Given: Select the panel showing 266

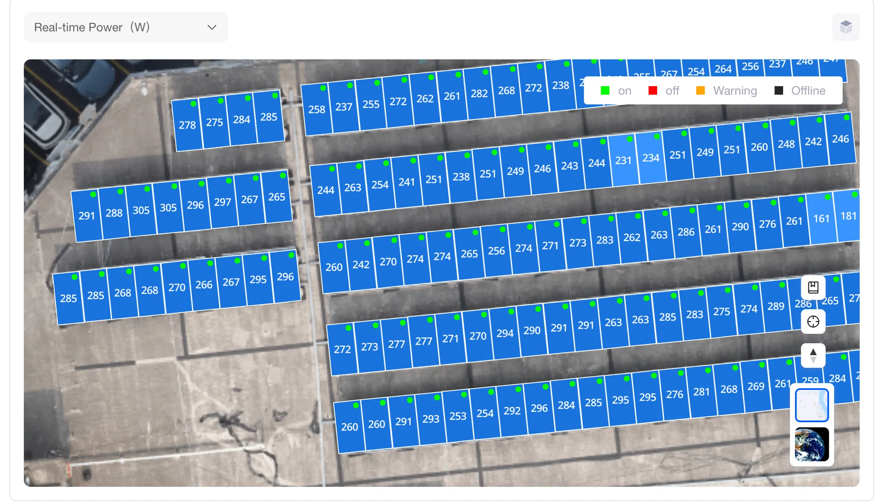Looking at the screenshot, I should click(x=203, y=284).
